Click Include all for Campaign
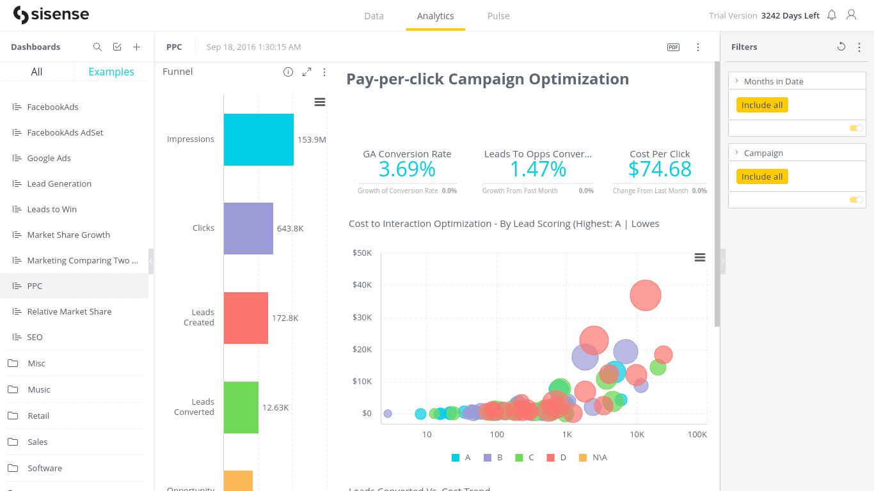Screen dimensions: 874x491 (762, 176)
